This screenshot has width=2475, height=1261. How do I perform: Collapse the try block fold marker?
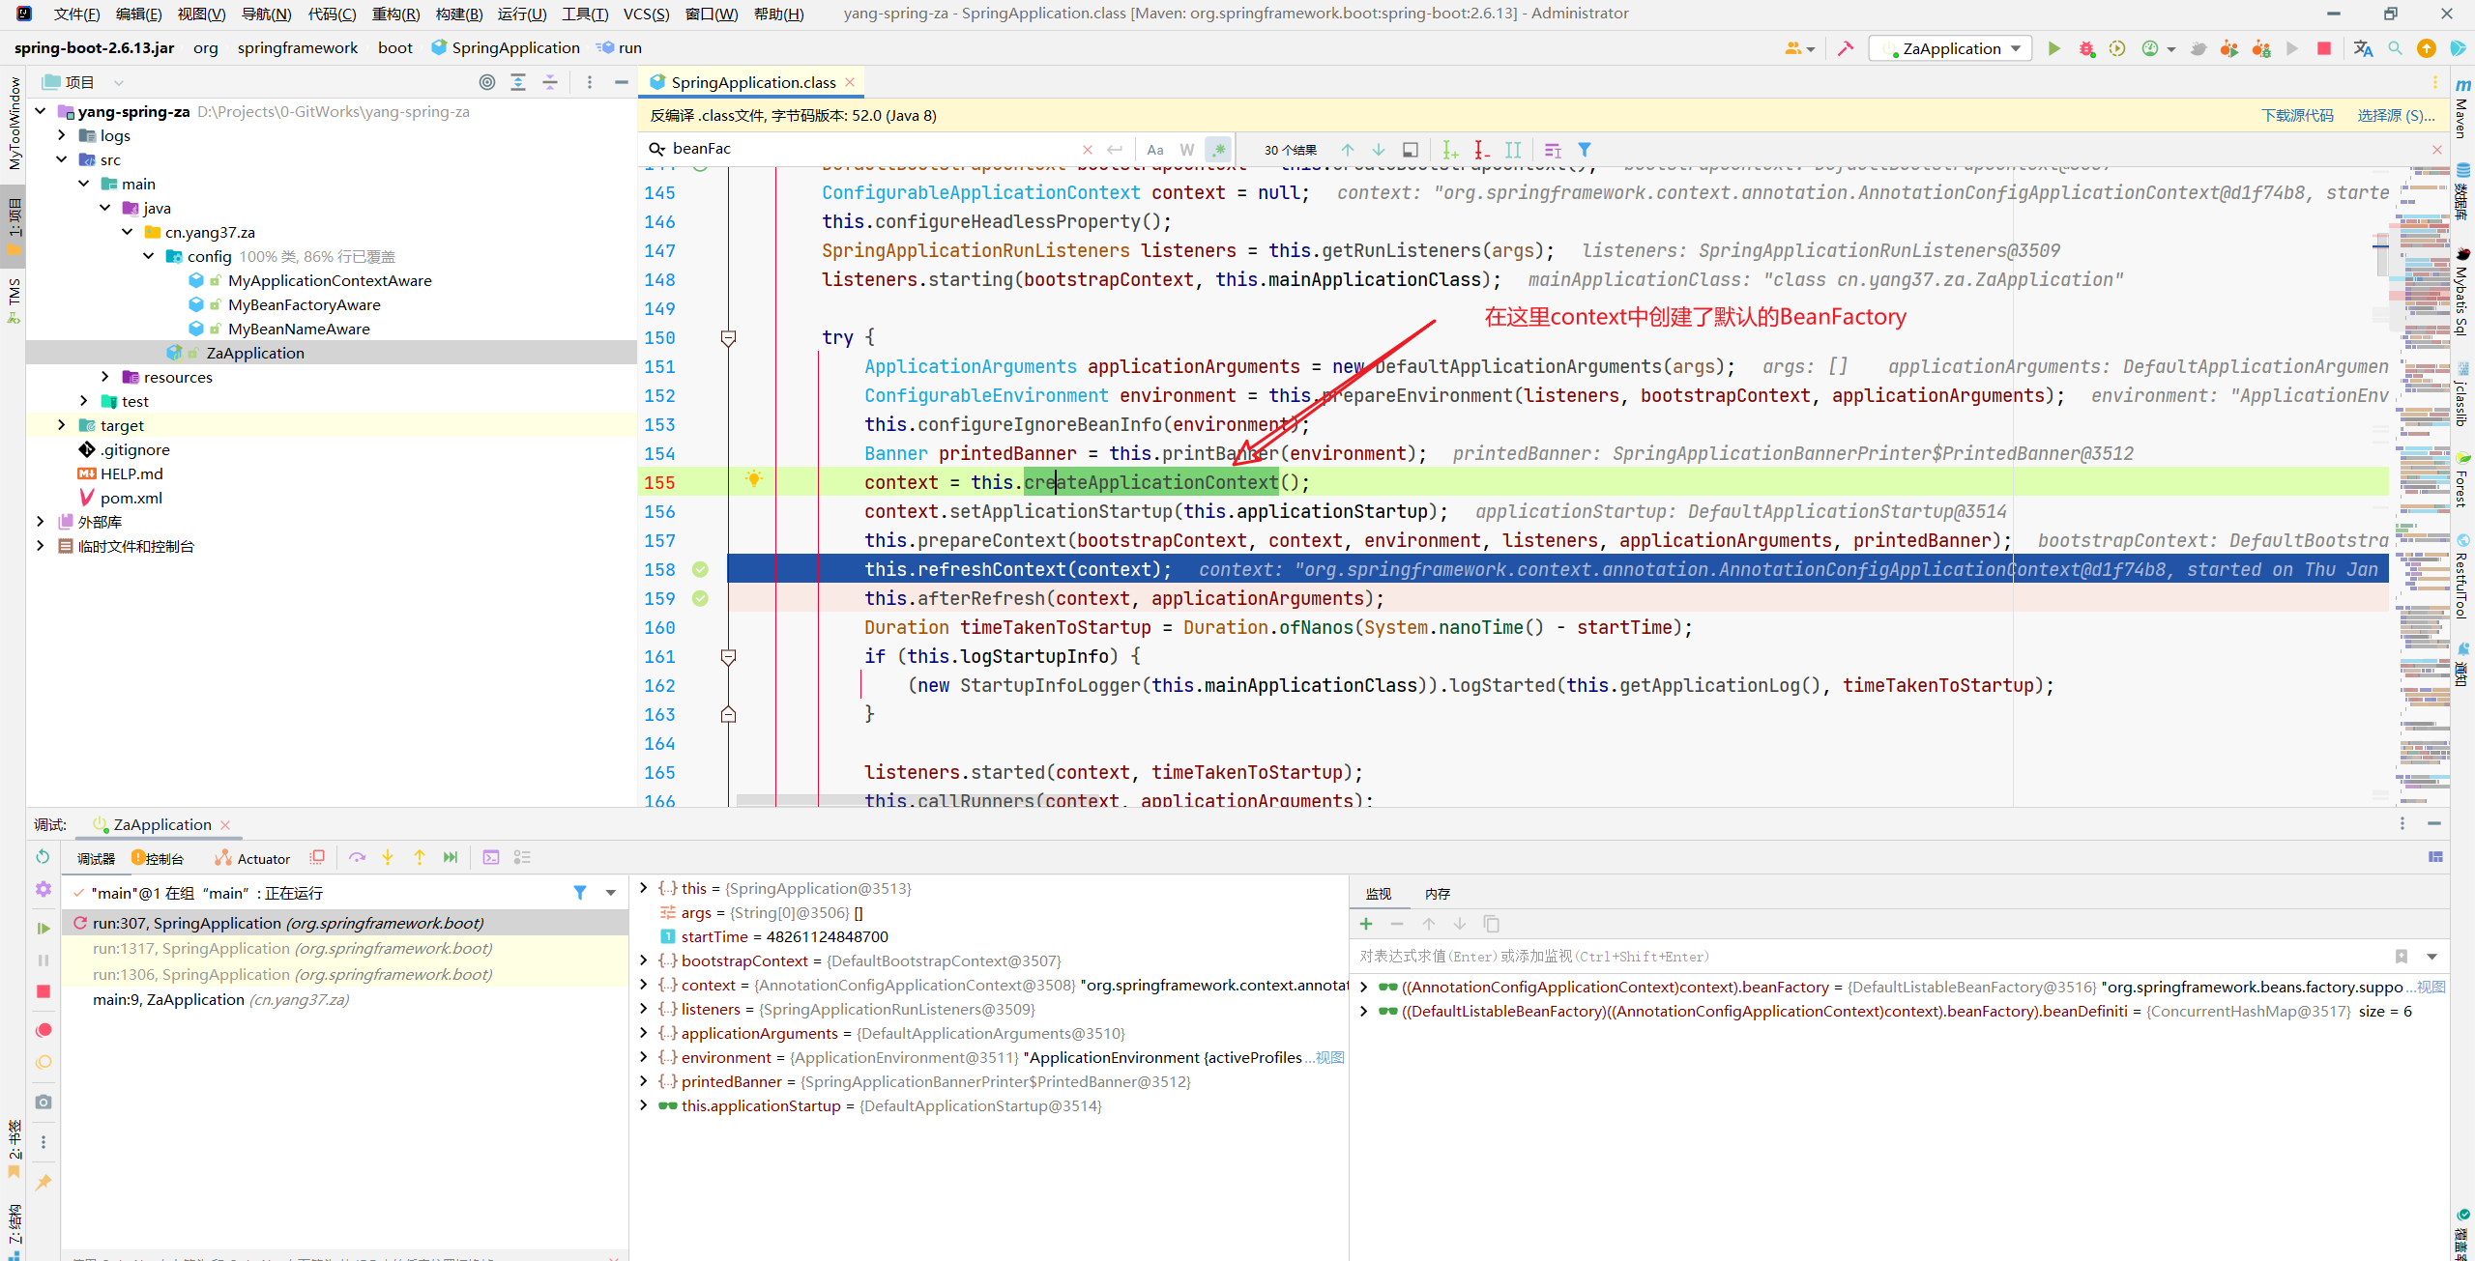click(x=728, y=338)
